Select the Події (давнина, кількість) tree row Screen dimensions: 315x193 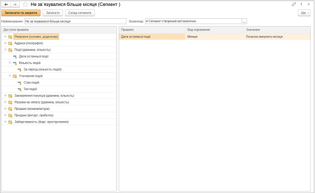[x=59, y=50]
